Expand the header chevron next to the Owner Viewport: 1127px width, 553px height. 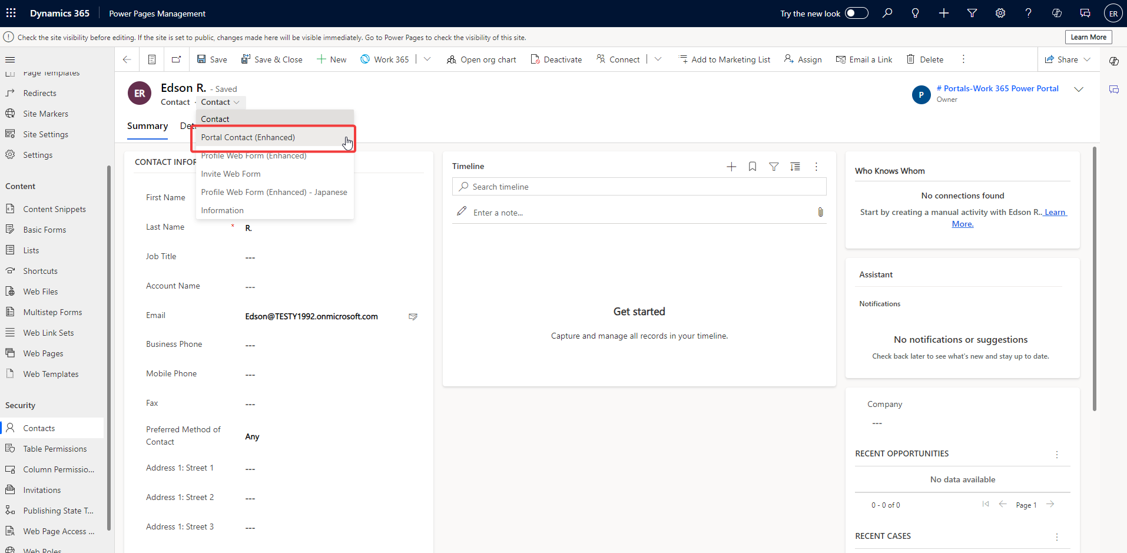coord(1079,90)
